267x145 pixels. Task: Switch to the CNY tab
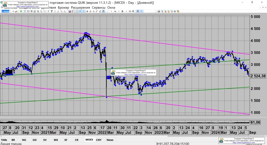[99, 140]
